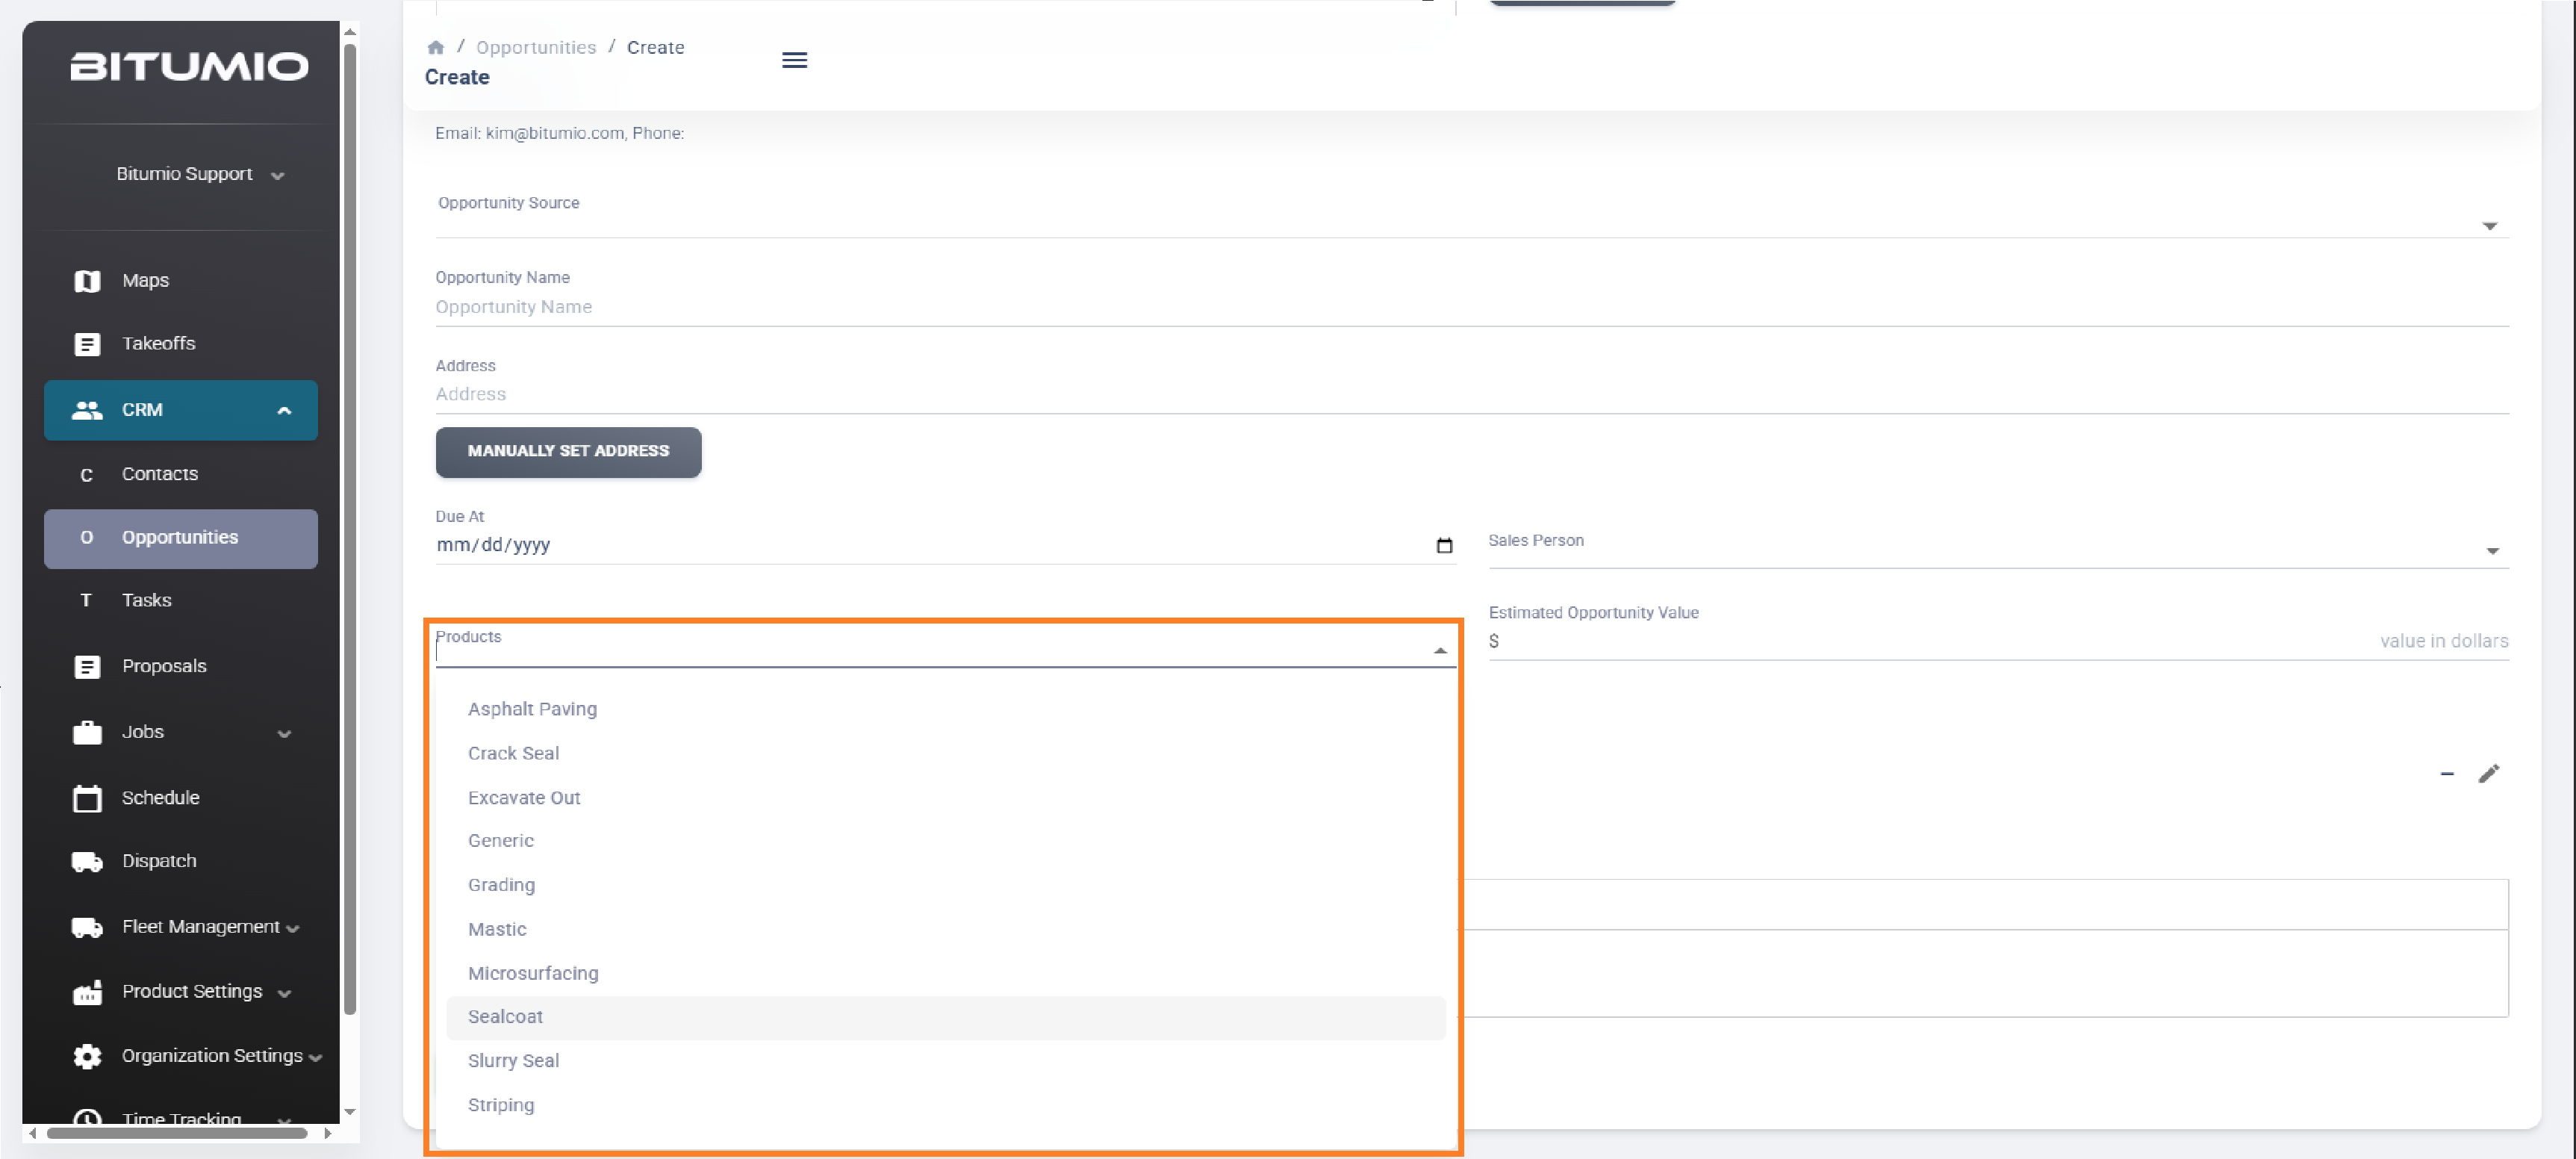Click the CRM people icon

coord(87,410)
